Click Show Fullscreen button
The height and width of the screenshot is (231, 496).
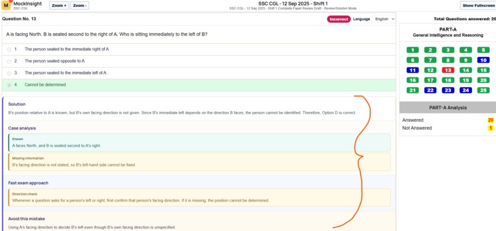(x=478, y=6)
